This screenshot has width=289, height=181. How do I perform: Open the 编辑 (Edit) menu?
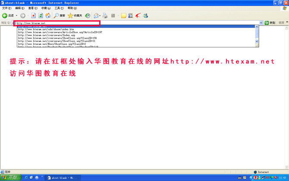pos(20,8)
